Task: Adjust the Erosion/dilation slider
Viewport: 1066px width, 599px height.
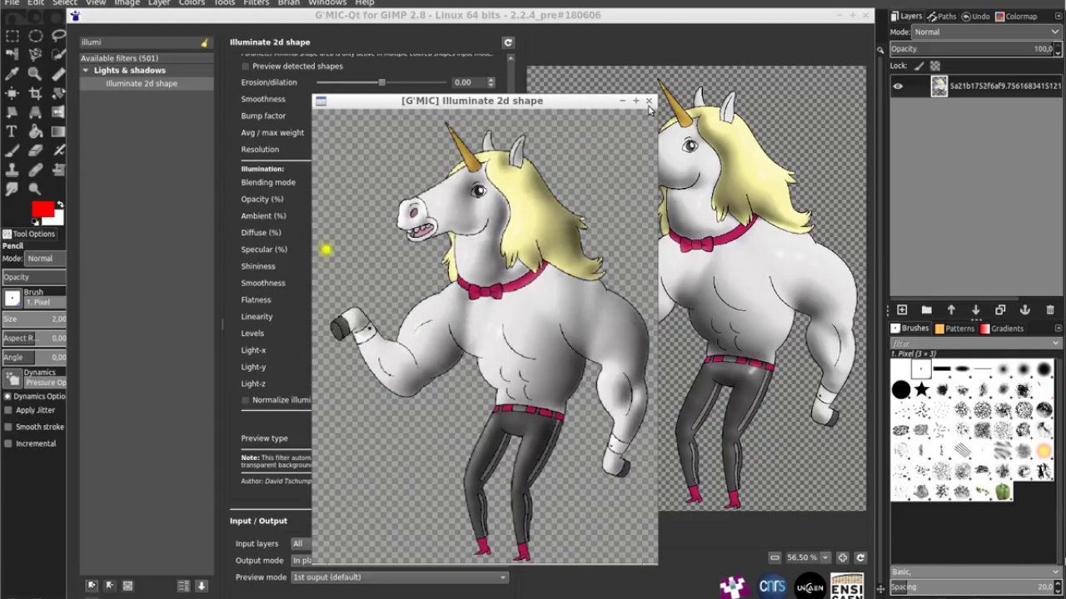Action: 381,82
